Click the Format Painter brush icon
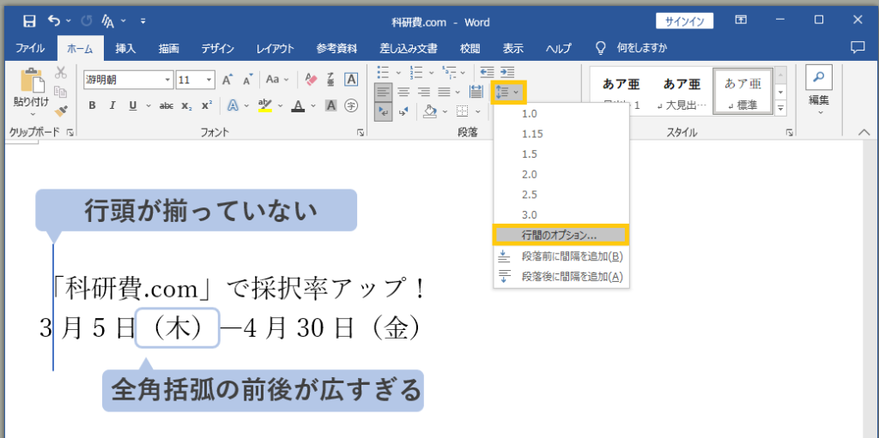Image resolution: width=879 pixels, height=438 pixels. (61, 110)
